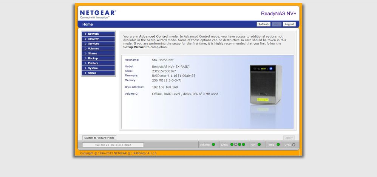
Task: Open the Printers menu item
Action: [x=98, y=63]
